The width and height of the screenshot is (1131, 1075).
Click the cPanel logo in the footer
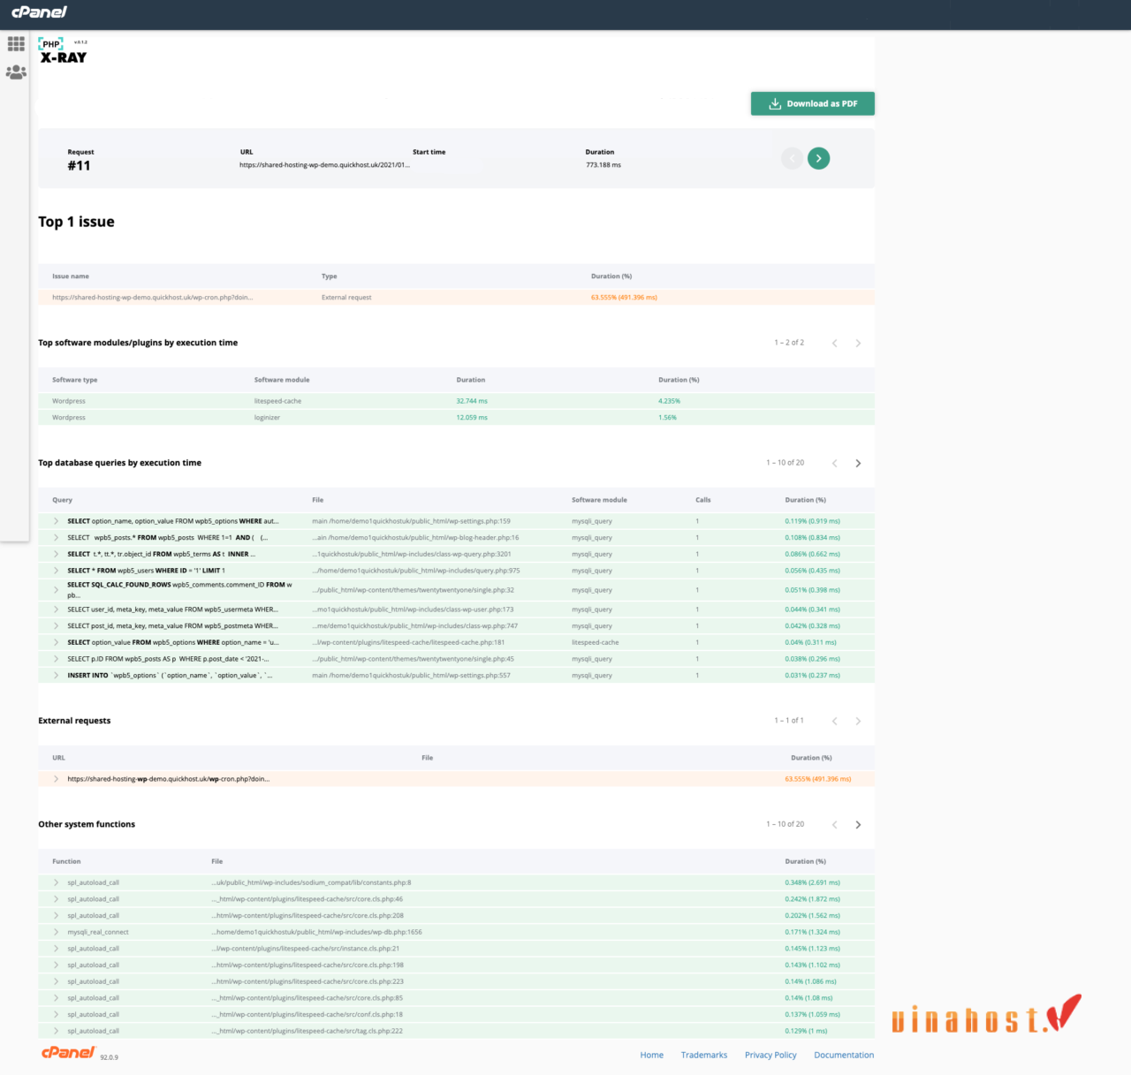click(68, 1052)
